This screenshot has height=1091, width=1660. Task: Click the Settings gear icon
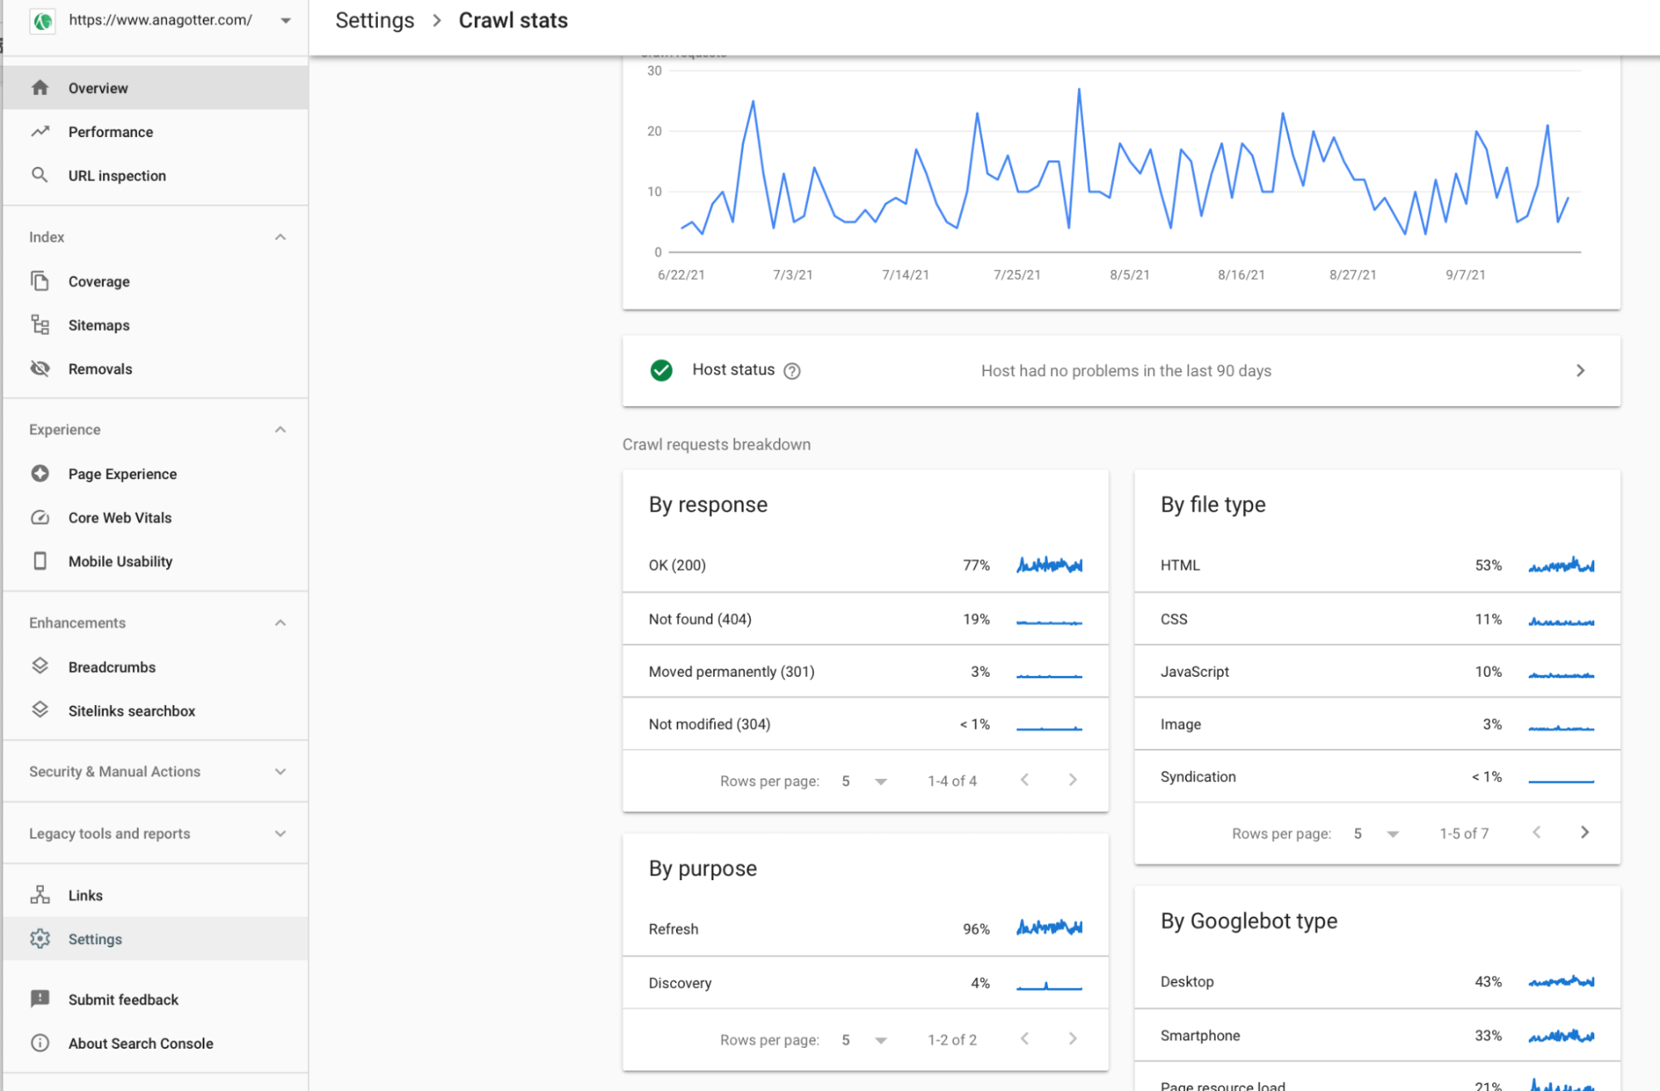(40, 938)
